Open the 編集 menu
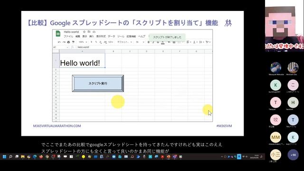The width and height of the screenshot is (304, 171). 77,37
